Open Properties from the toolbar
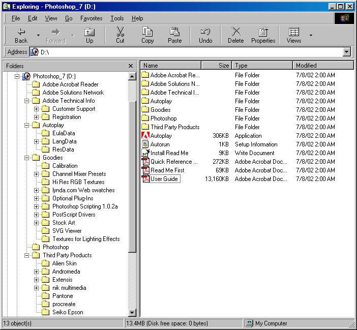The width and height of the screenshot is (357, 330). click(x=263, y=35)
